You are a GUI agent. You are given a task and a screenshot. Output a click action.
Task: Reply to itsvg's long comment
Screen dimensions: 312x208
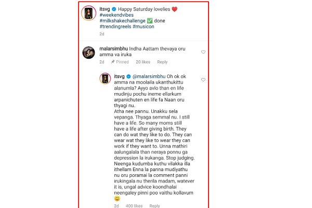click(x=155, y=206)
